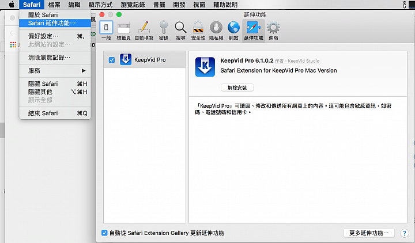This screenshot has width=415, height=243.
Task: Open the 顯示方式 menu in menu bar
Action: pyautogui.click(x=100, y=5)
